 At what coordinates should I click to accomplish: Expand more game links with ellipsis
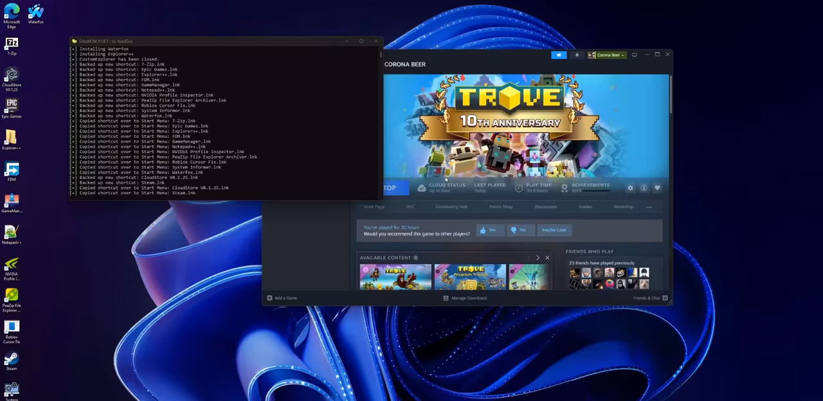(x=649, y=207)
